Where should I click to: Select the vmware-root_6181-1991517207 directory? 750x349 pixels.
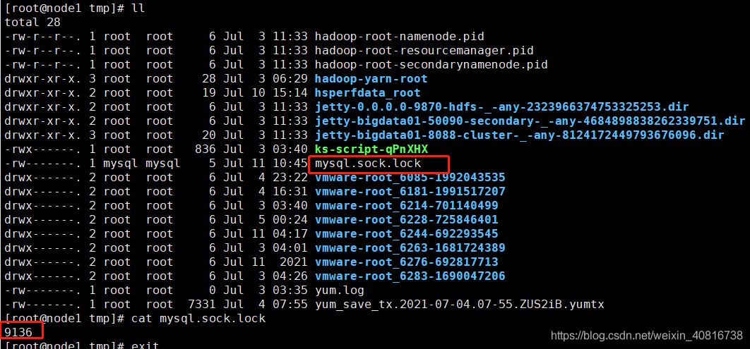pos(410,192)
